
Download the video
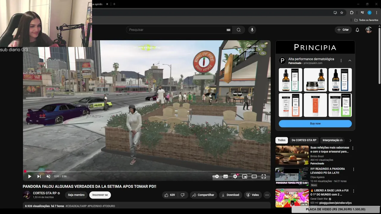(x=230, y=195)
